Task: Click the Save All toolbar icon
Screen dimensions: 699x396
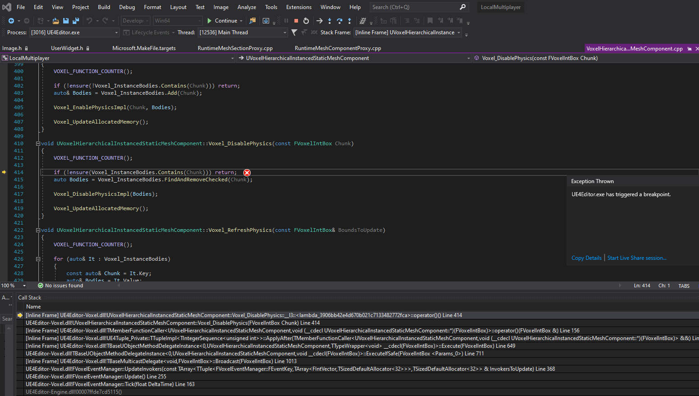Action: pos(76,21)
